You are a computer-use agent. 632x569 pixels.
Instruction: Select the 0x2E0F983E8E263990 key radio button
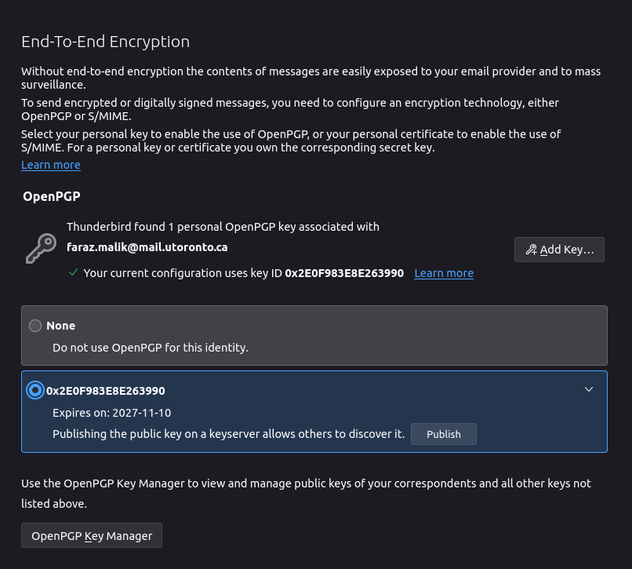tap(35, 390)
